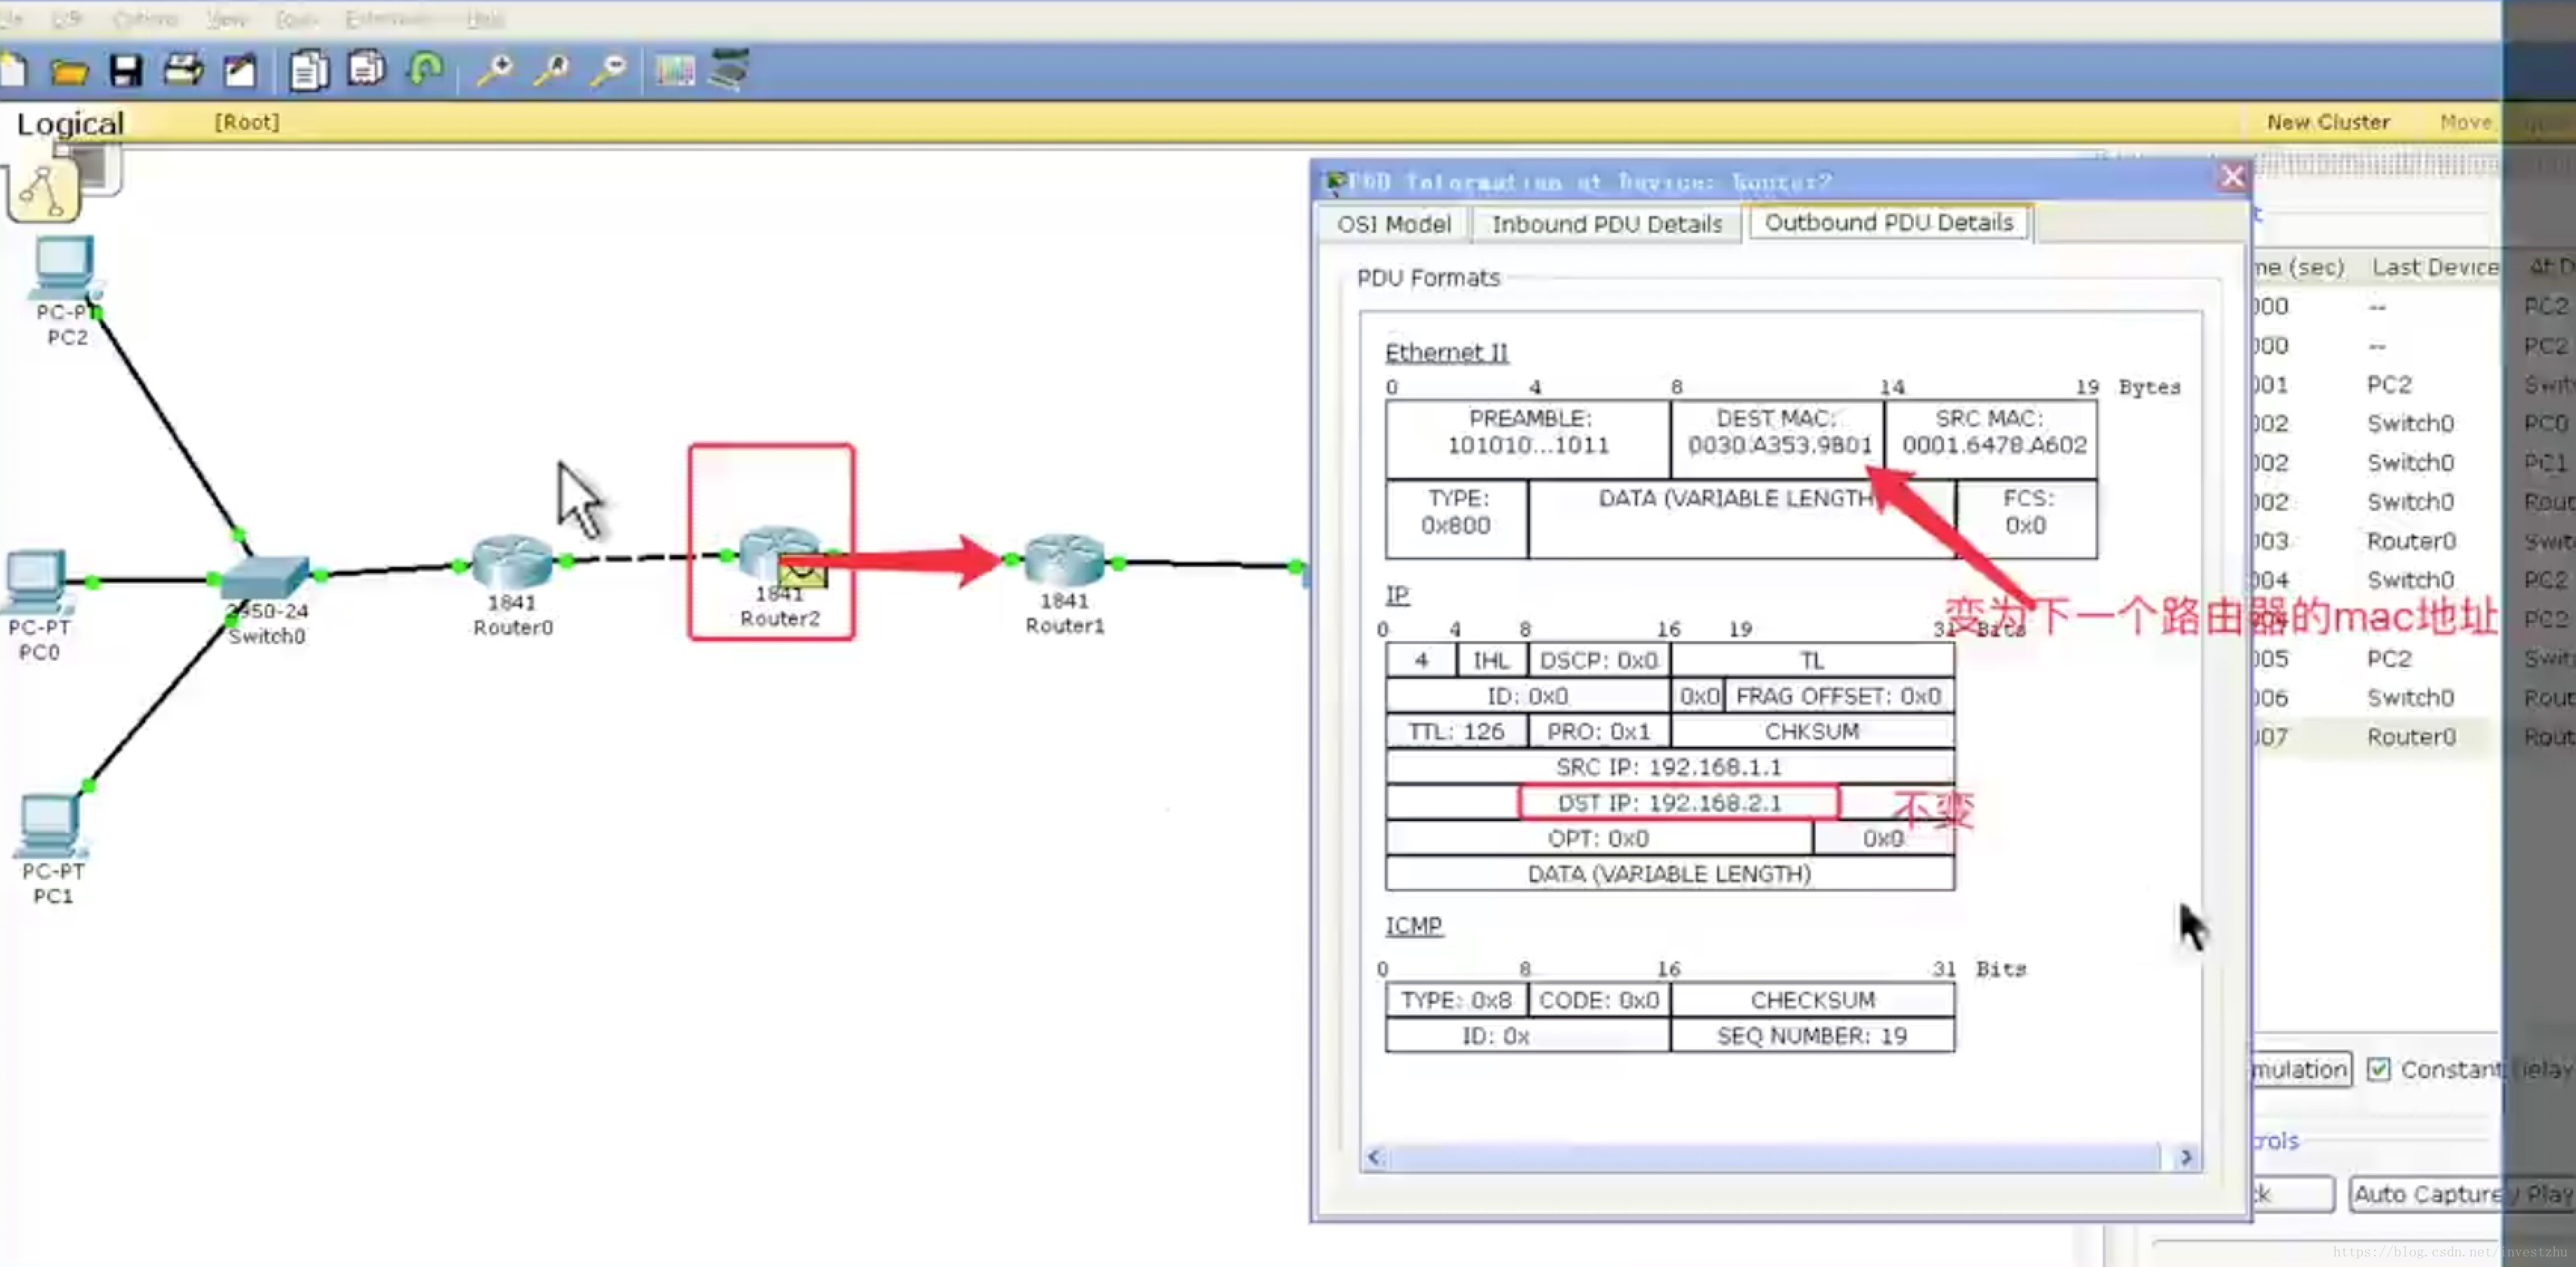Toggle the Constant Delay checkbox
This screenshot has height=1267, width=2576.
(2379, 1069)
